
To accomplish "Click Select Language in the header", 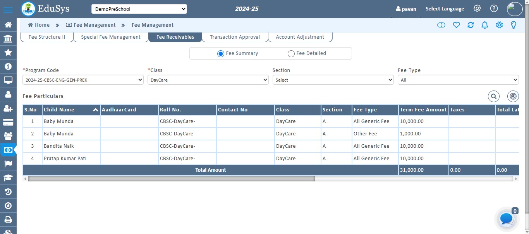I will [445, 9].
